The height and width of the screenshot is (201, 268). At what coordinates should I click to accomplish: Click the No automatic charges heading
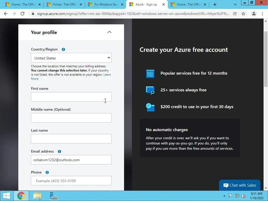click(167, 130)
